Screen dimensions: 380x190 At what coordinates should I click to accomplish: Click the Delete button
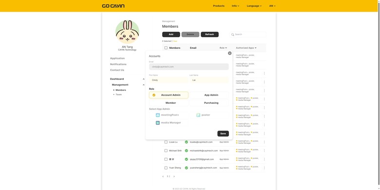point(190,35)
